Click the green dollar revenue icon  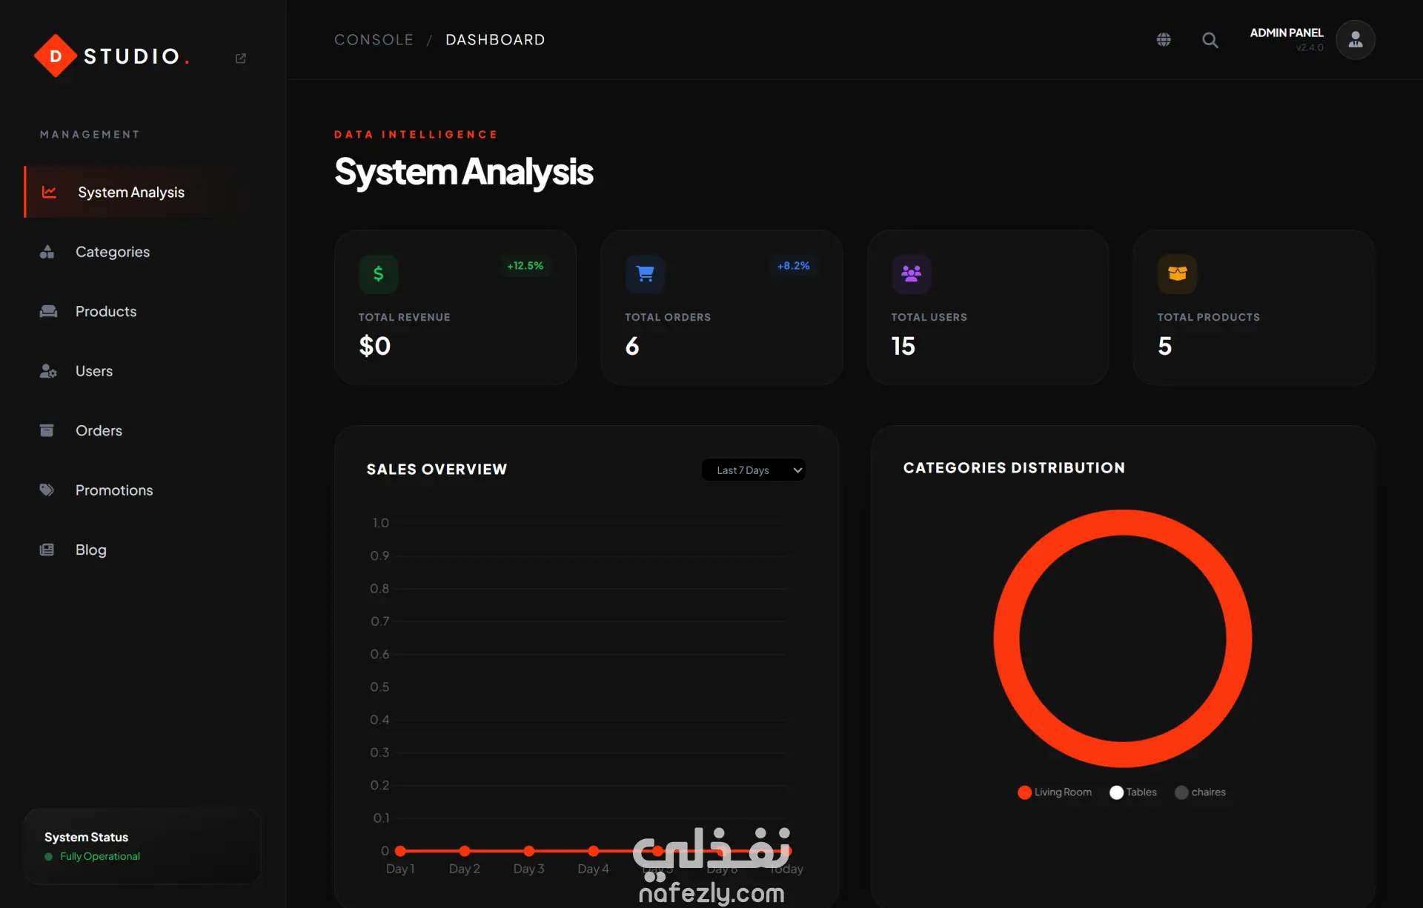coord(379,274)
